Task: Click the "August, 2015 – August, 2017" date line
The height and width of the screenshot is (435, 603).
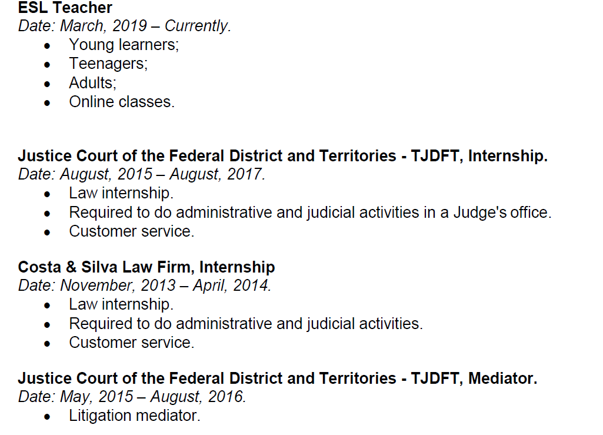Action: [142, 175]
